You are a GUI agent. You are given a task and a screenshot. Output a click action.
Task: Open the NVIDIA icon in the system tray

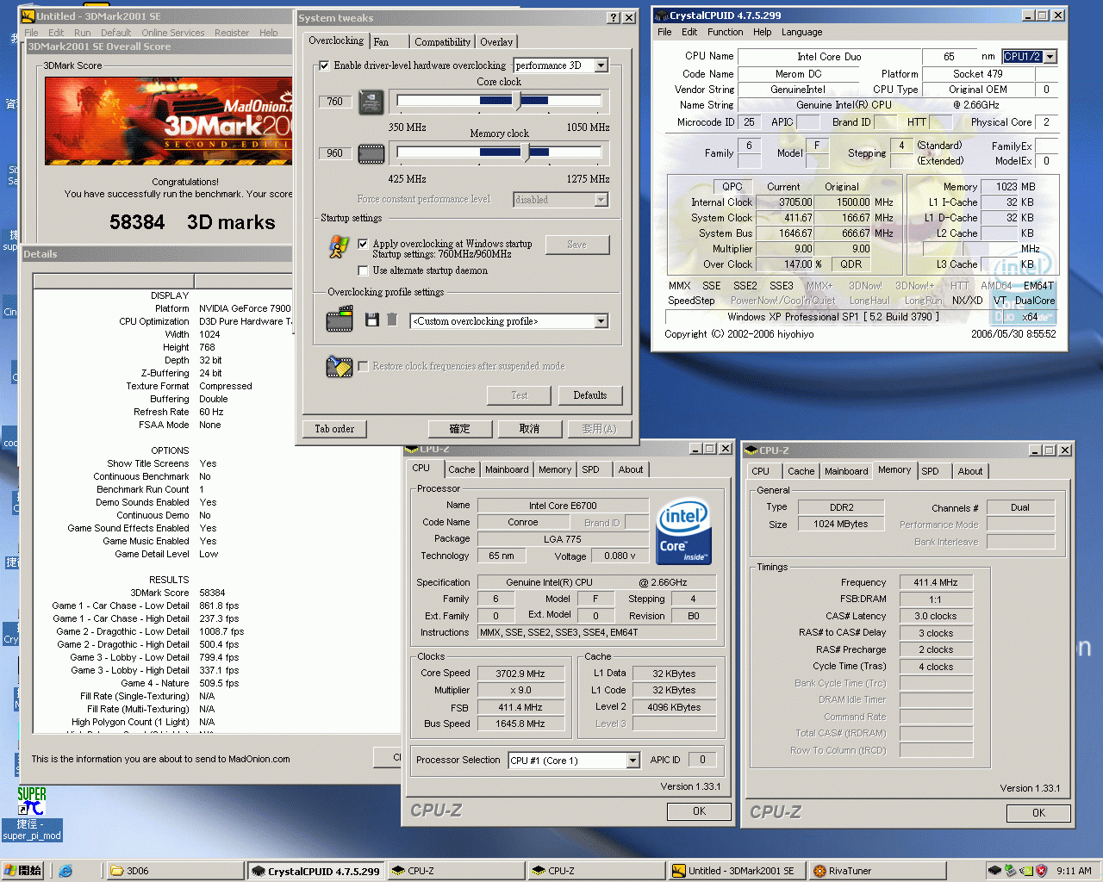[x=1026, y=871]
